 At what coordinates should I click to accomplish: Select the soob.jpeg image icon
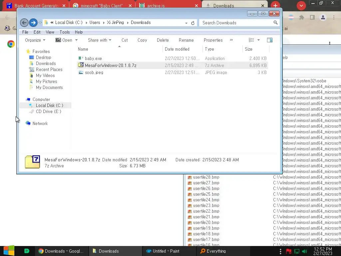81,72
